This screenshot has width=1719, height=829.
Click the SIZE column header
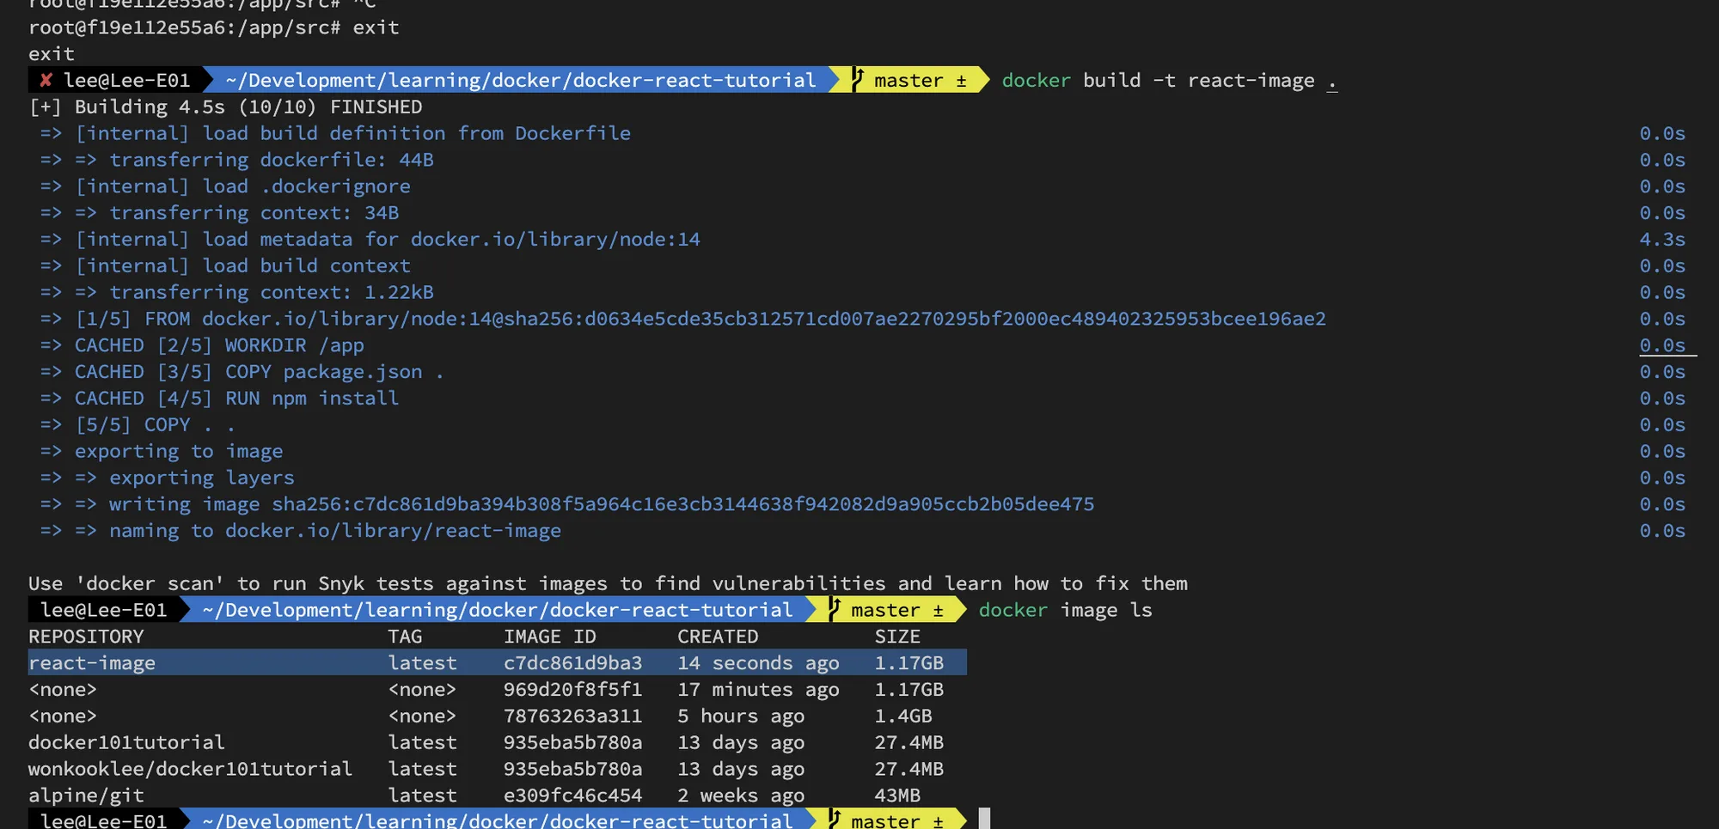tap(897, 637)
